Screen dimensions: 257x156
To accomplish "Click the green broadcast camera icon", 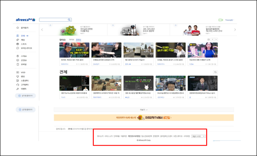I will [x=220, y=20].
